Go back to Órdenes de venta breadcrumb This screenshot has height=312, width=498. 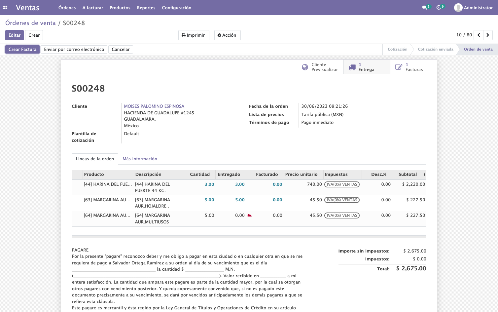[x=30, y=23]
